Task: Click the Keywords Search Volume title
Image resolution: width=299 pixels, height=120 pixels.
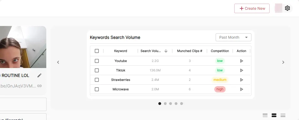Action: pos(115,37)
